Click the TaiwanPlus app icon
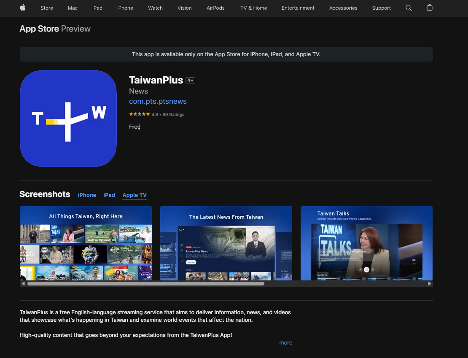Image resolution: width=468 pixels, height=358 pixels. click(x=68, y=118)
